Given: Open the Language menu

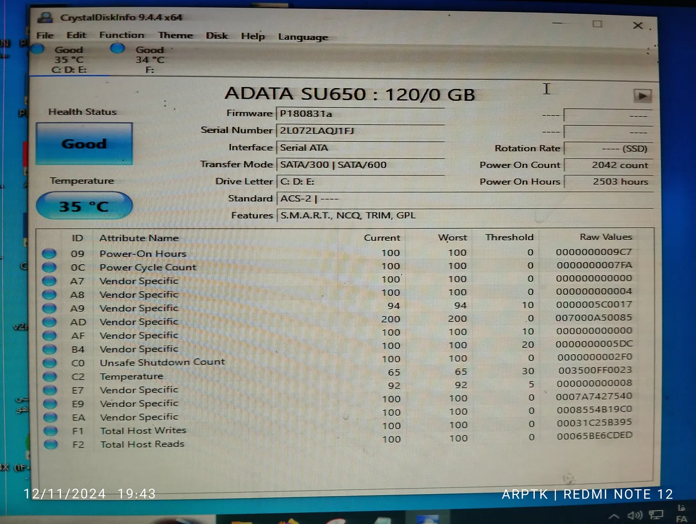Looking at the screenshot, I should pyautogui.click(x=303, y=37).
